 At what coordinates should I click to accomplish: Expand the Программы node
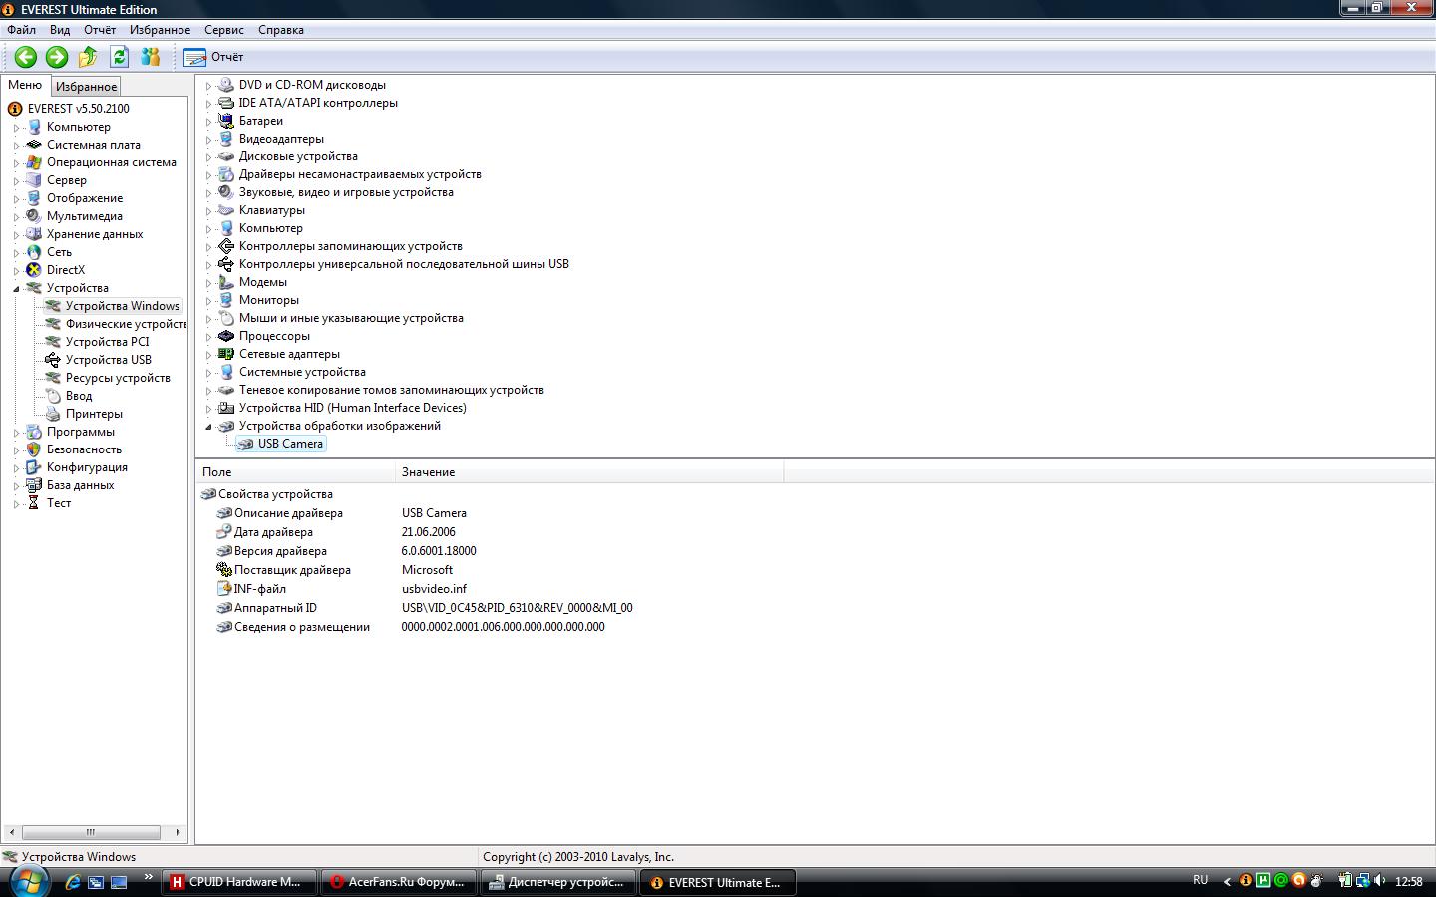pos(16,433)
